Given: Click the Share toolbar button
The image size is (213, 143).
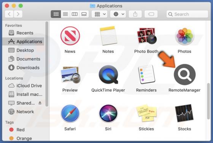Looking at the screenshot, I should pyautogui.click(x=135, y=14).
